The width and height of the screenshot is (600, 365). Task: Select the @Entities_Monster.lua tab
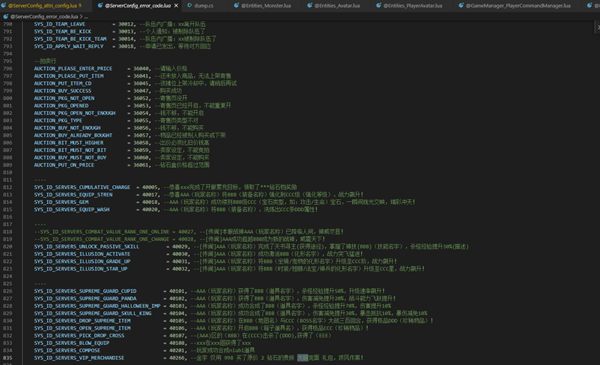point(266,6)
